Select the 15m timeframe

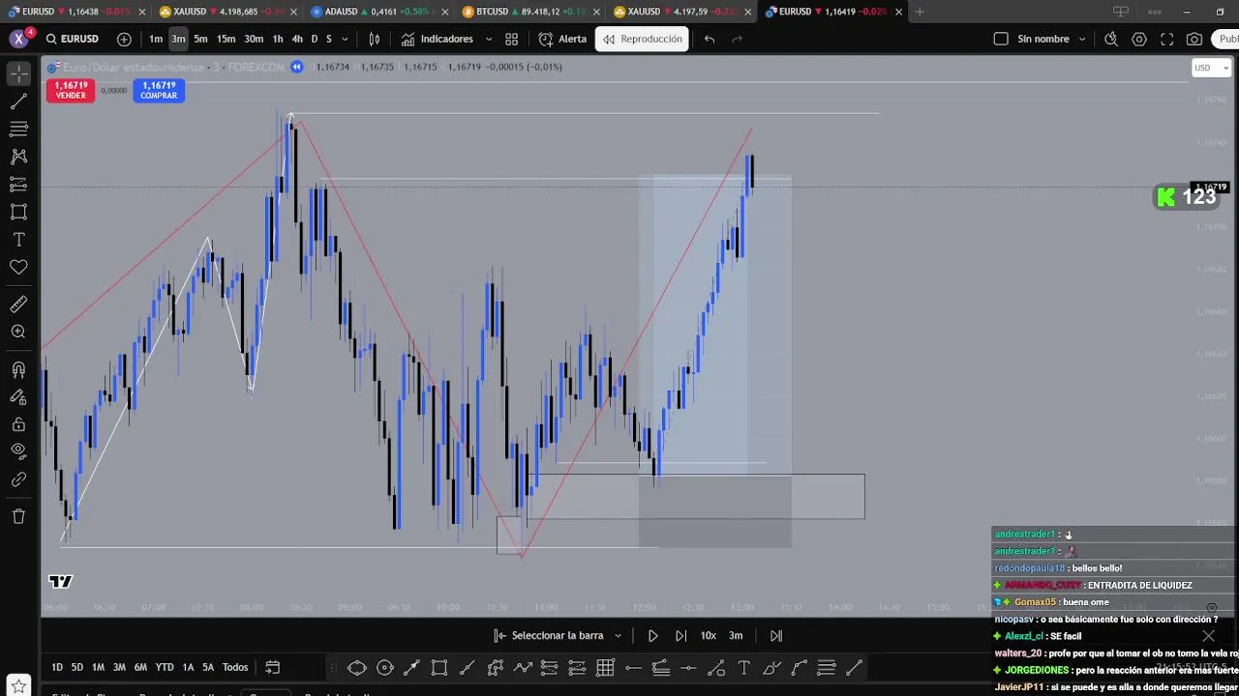tap(226, 39)
